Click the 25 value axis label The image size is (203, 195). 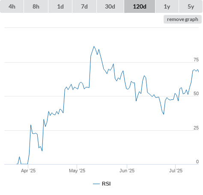click(196, 128)
